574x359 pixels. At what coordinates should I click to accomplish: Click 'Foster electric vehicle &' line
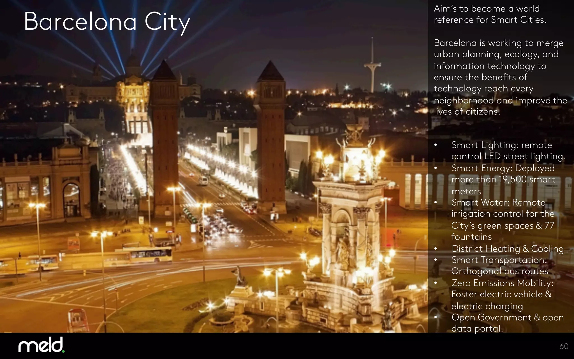click(501, 294)
